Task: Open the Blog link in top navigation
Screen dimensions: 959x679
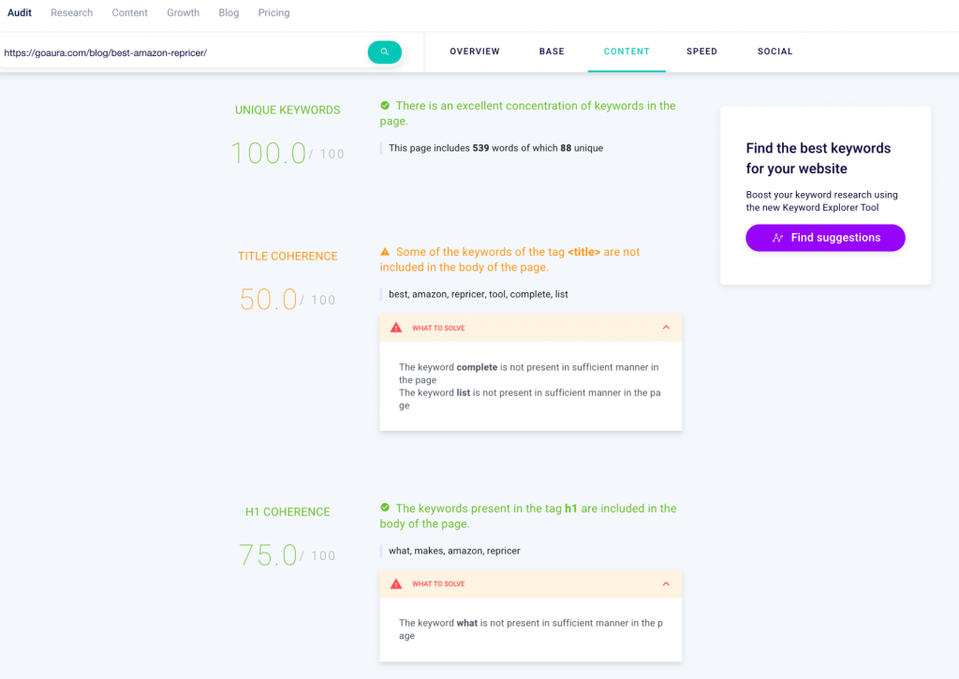Action: tap(229, 13)
